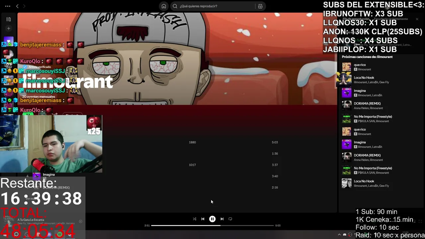This screenshot has height=239, width=425.
Task: Open the Spotify Home icon
Action: [x=164, y=6]
